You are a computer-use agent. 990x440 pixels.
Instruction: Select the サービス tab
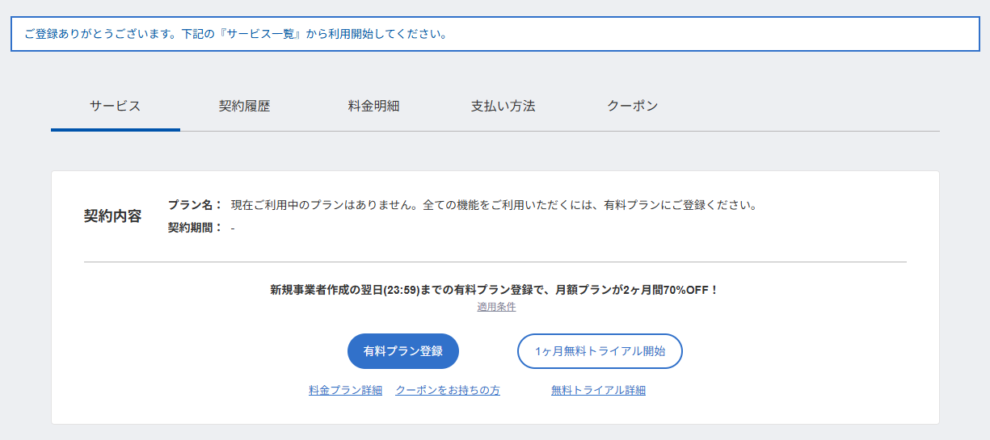pyautogui.click(x=115, y=106)
